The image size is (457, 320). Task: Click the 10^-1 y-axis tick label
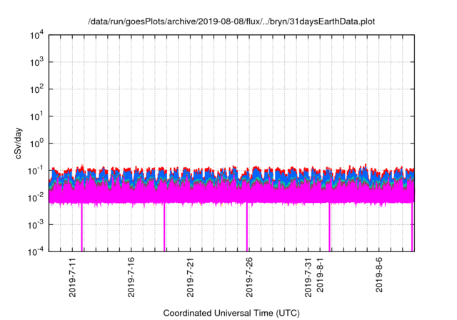coord(36,171)
